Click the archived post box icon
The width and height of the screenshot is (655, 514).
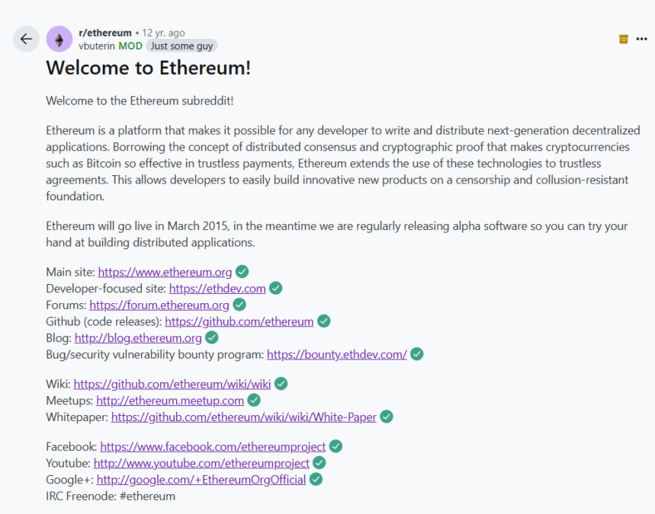[x=623, y=39]
